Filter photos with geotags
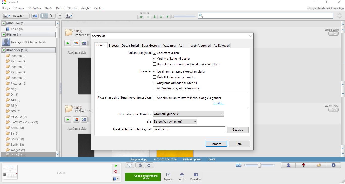345x184 pixels. pos(167,17)
